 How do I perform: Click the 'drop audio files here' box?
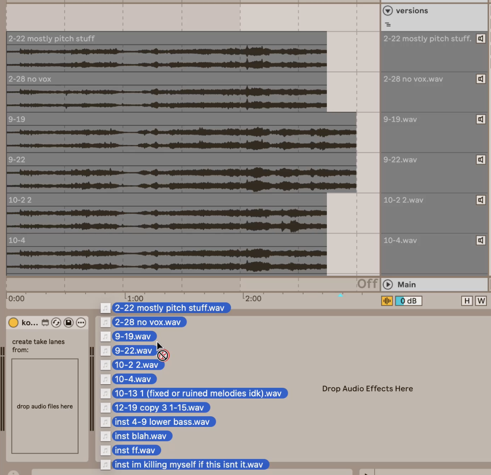45,406
